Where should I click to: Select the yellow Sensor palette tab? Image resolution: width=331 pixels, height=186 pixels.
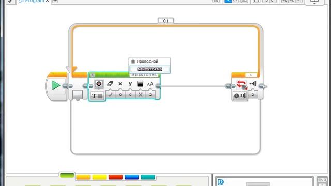pyautogui.click(x=99, y=177)
